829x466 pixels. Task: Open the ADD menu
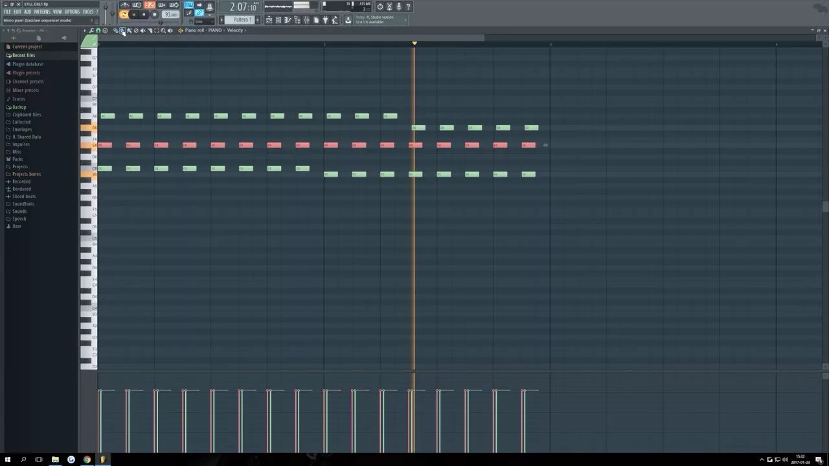pos(28,12)
